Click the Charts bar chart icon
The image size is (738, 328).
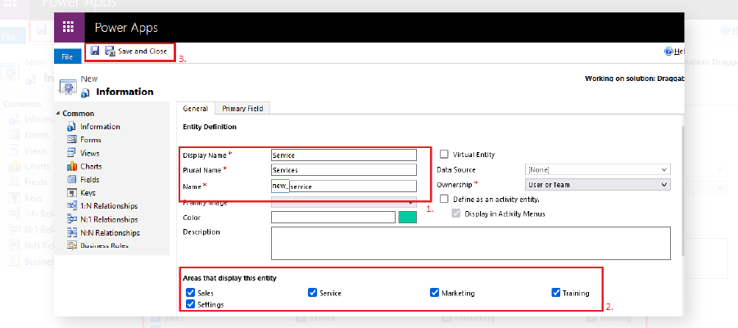(x=71, y=166)
